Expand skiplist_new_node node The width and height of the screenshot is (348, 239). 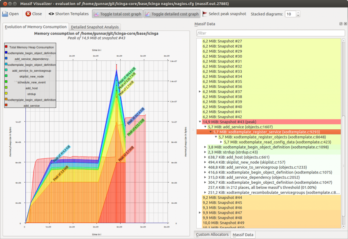point(205,162)
